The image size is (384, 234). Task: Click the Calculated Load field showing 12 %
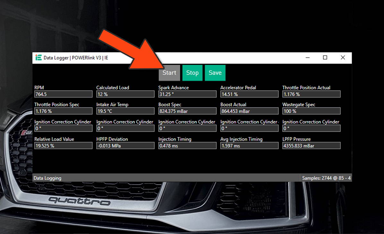pos(126,94)
